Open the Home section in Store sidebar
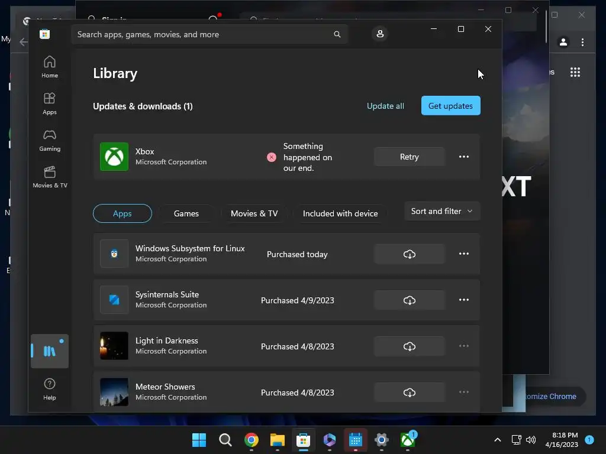Screen dimensions: 606x454 50,67
